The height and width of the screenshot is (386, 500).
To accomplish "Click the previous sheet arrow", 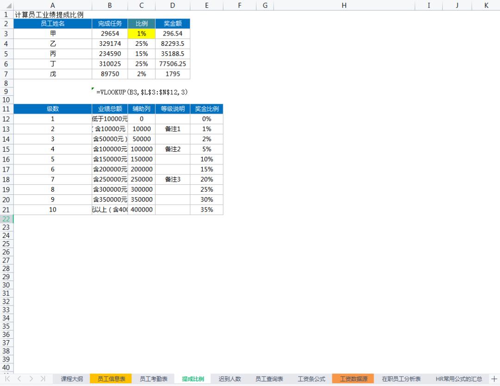I will (19, 379).
